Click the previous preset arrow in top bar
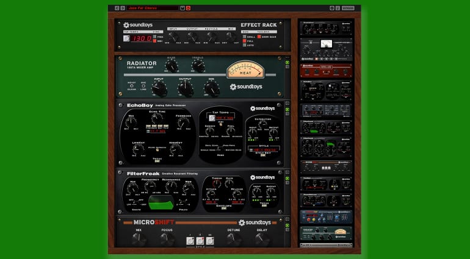 coord(118,8)
